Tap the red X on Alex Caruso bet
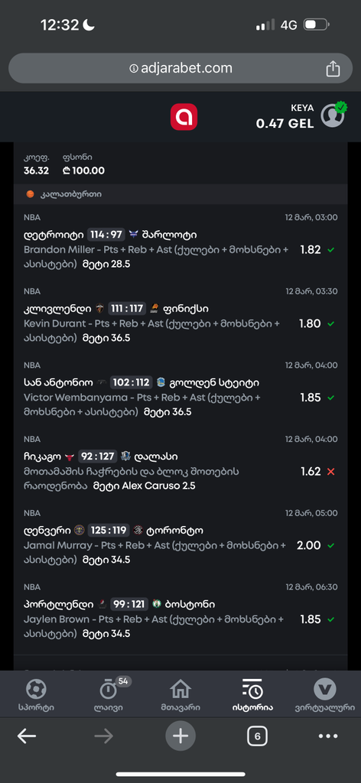Viewport: 361px width, 783px height. [330, 472]
